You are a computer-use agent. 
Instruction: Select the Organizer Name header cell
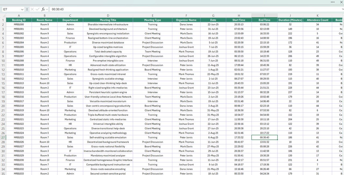click(x=186, y=20)
